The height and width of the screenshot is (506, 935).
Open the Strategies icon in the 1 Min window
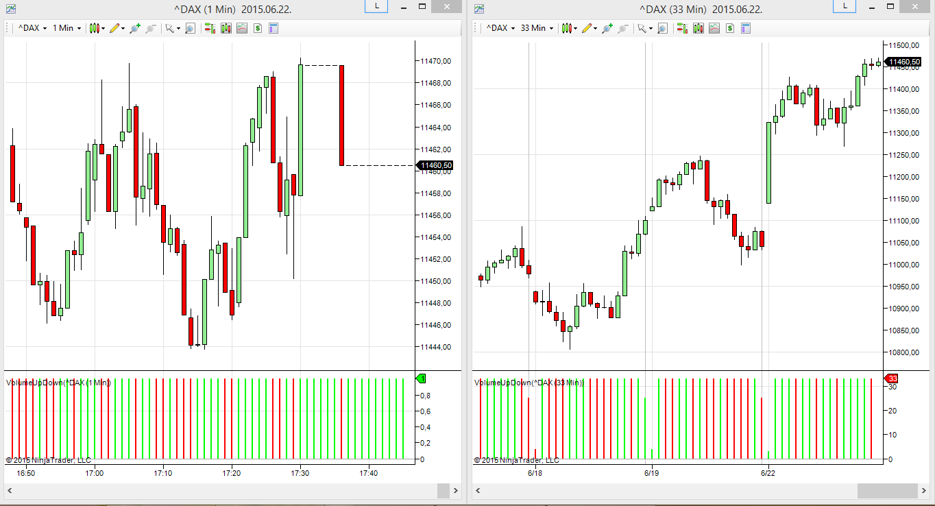257,28
